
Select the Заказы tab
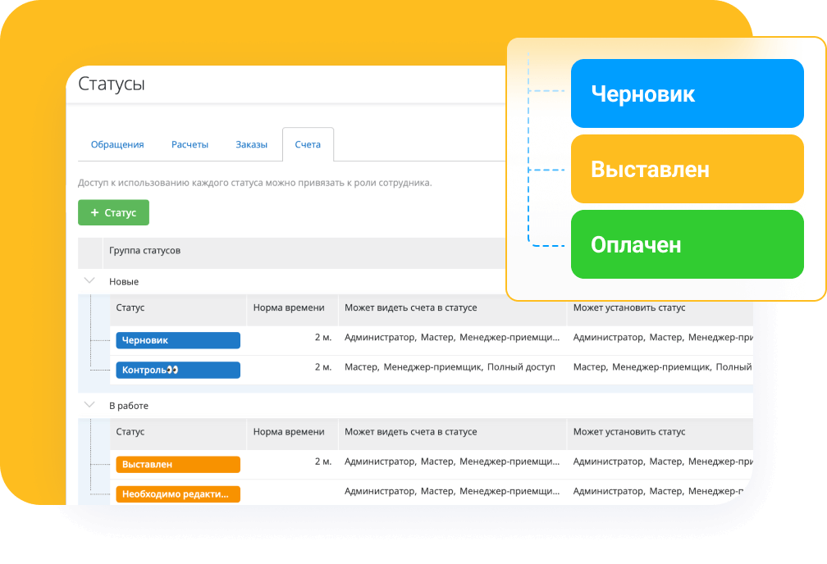tap(252, 143)
